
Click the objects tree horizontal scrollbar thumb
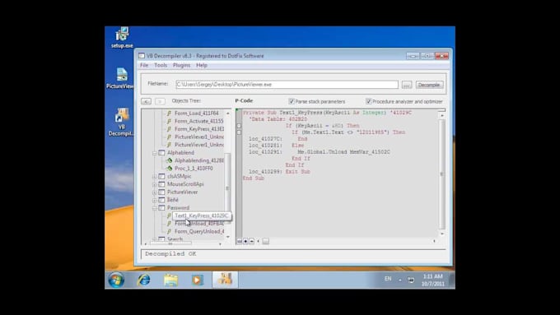click(x=170, y=243)
